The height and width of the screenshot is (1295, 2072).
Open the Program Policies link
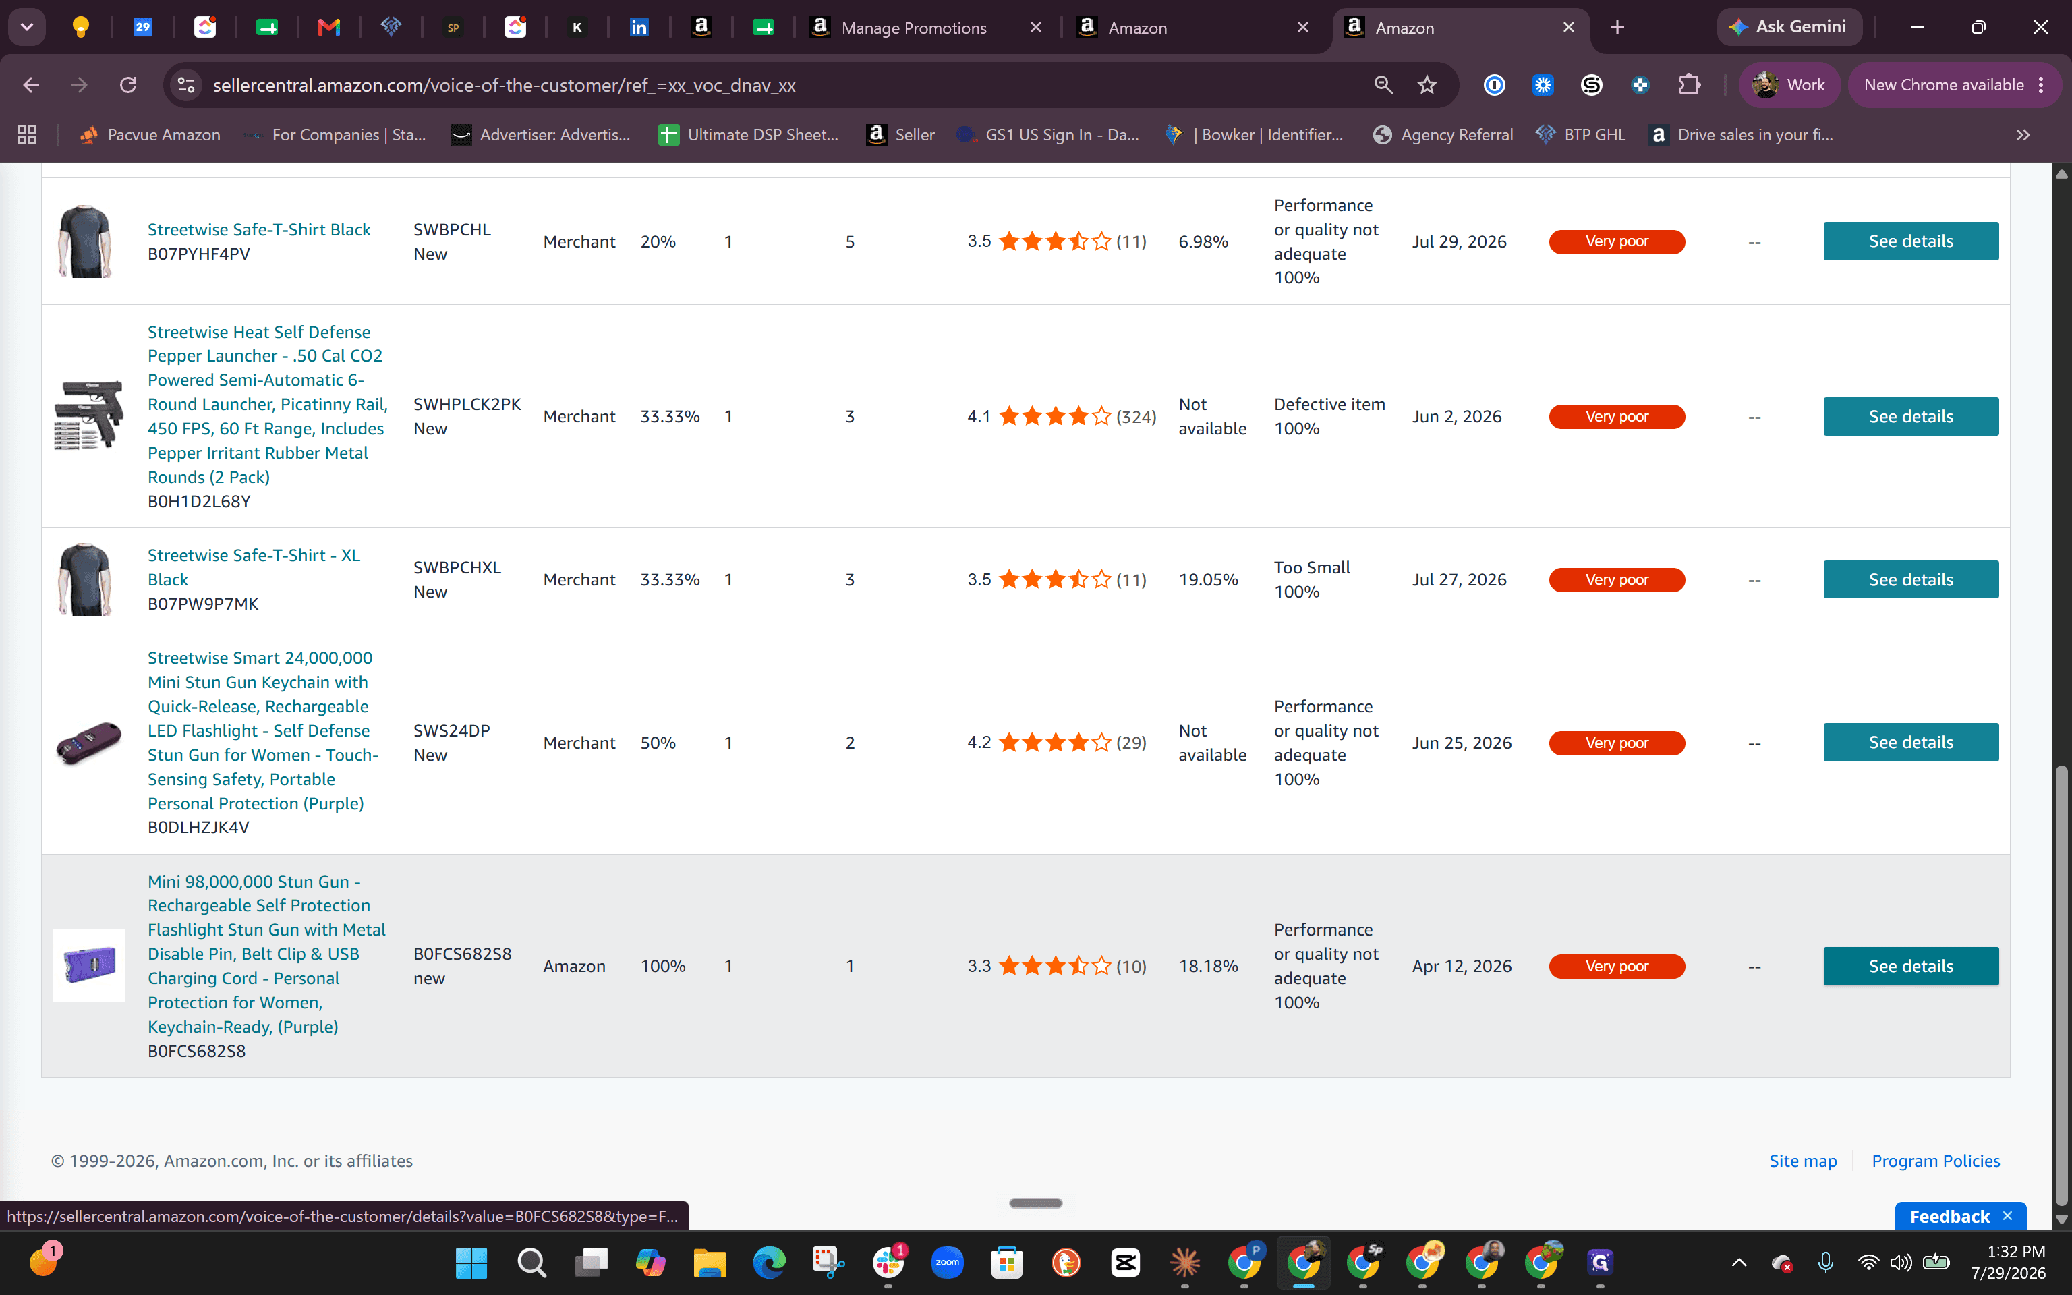point(1935,1161)
